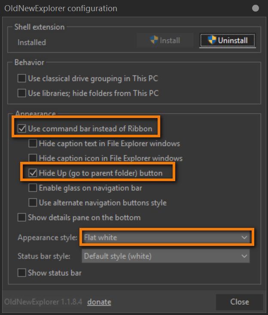
Task: Turn on Show status bar
Action: point(22,273)
